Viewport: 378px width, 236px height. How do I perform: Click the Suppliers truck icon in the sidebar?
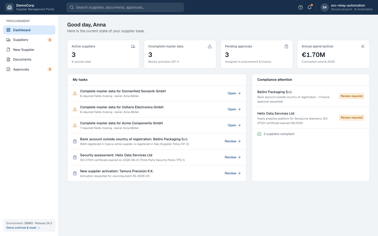8,40
